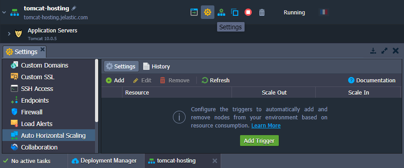Open Load Alerts section

click(49, 124)
